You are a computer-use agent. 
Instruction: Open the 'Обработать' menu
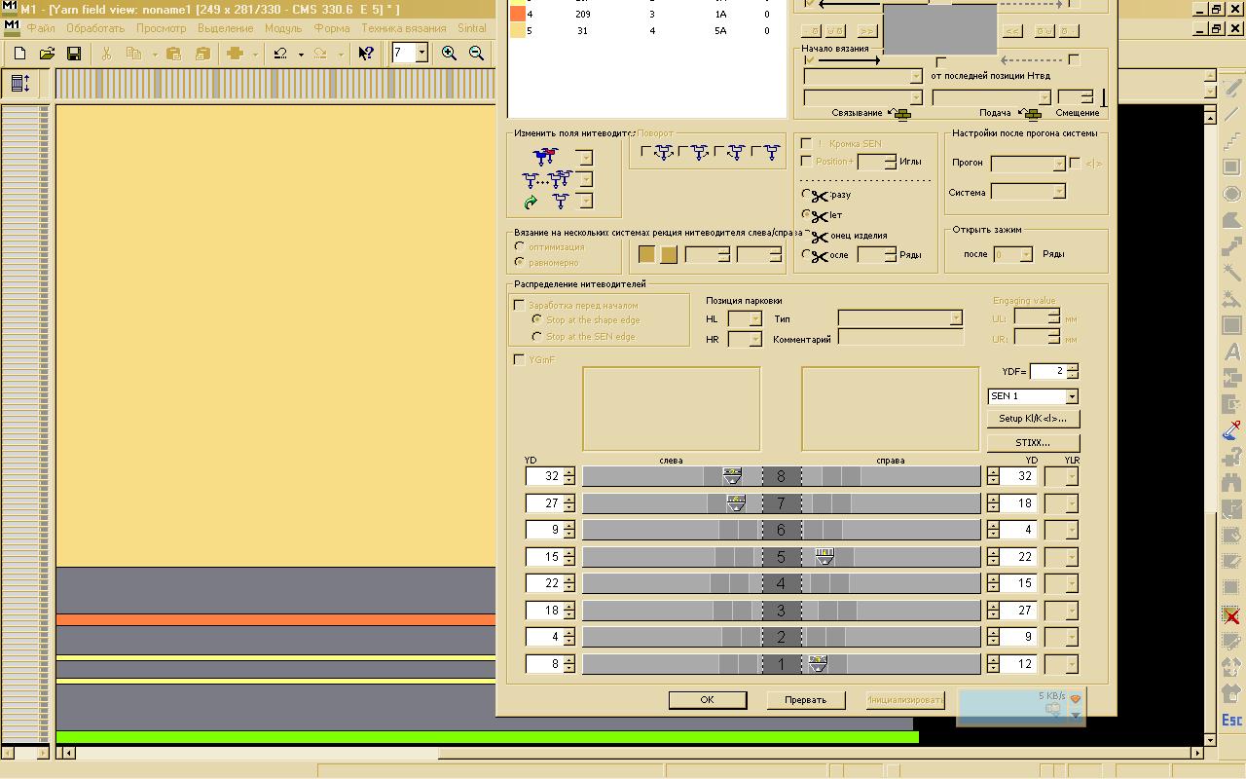95,28
